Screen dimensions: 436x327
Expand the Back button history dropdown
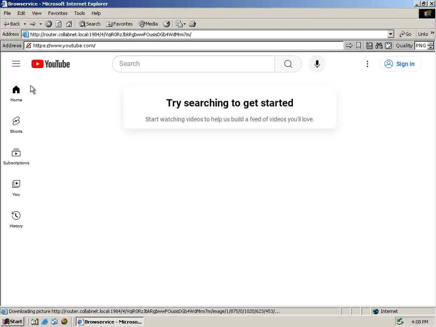pos(25,24)
